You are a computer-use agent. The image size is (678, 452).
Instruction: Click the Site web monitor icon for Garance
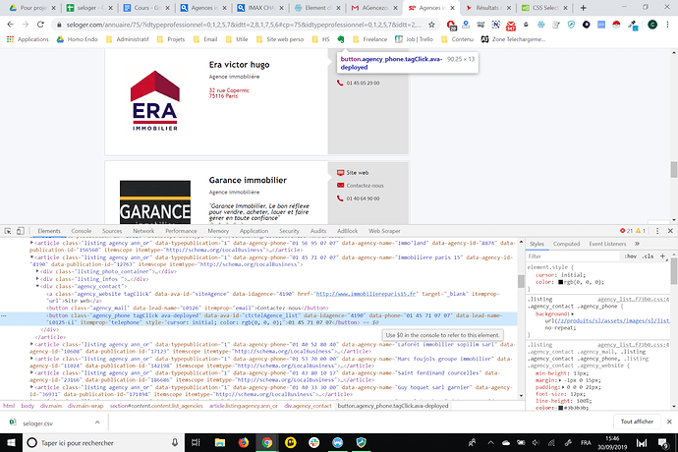[x=340, y=173]
